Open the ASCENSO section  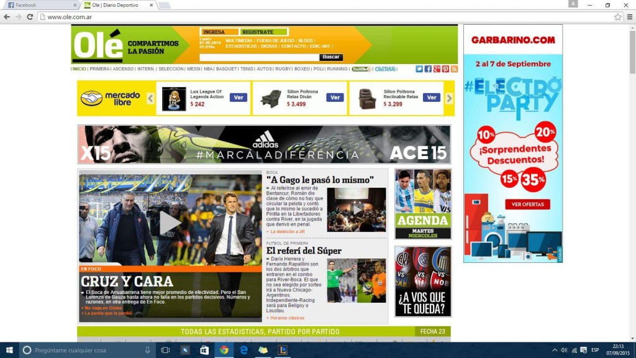pos(124,69)
